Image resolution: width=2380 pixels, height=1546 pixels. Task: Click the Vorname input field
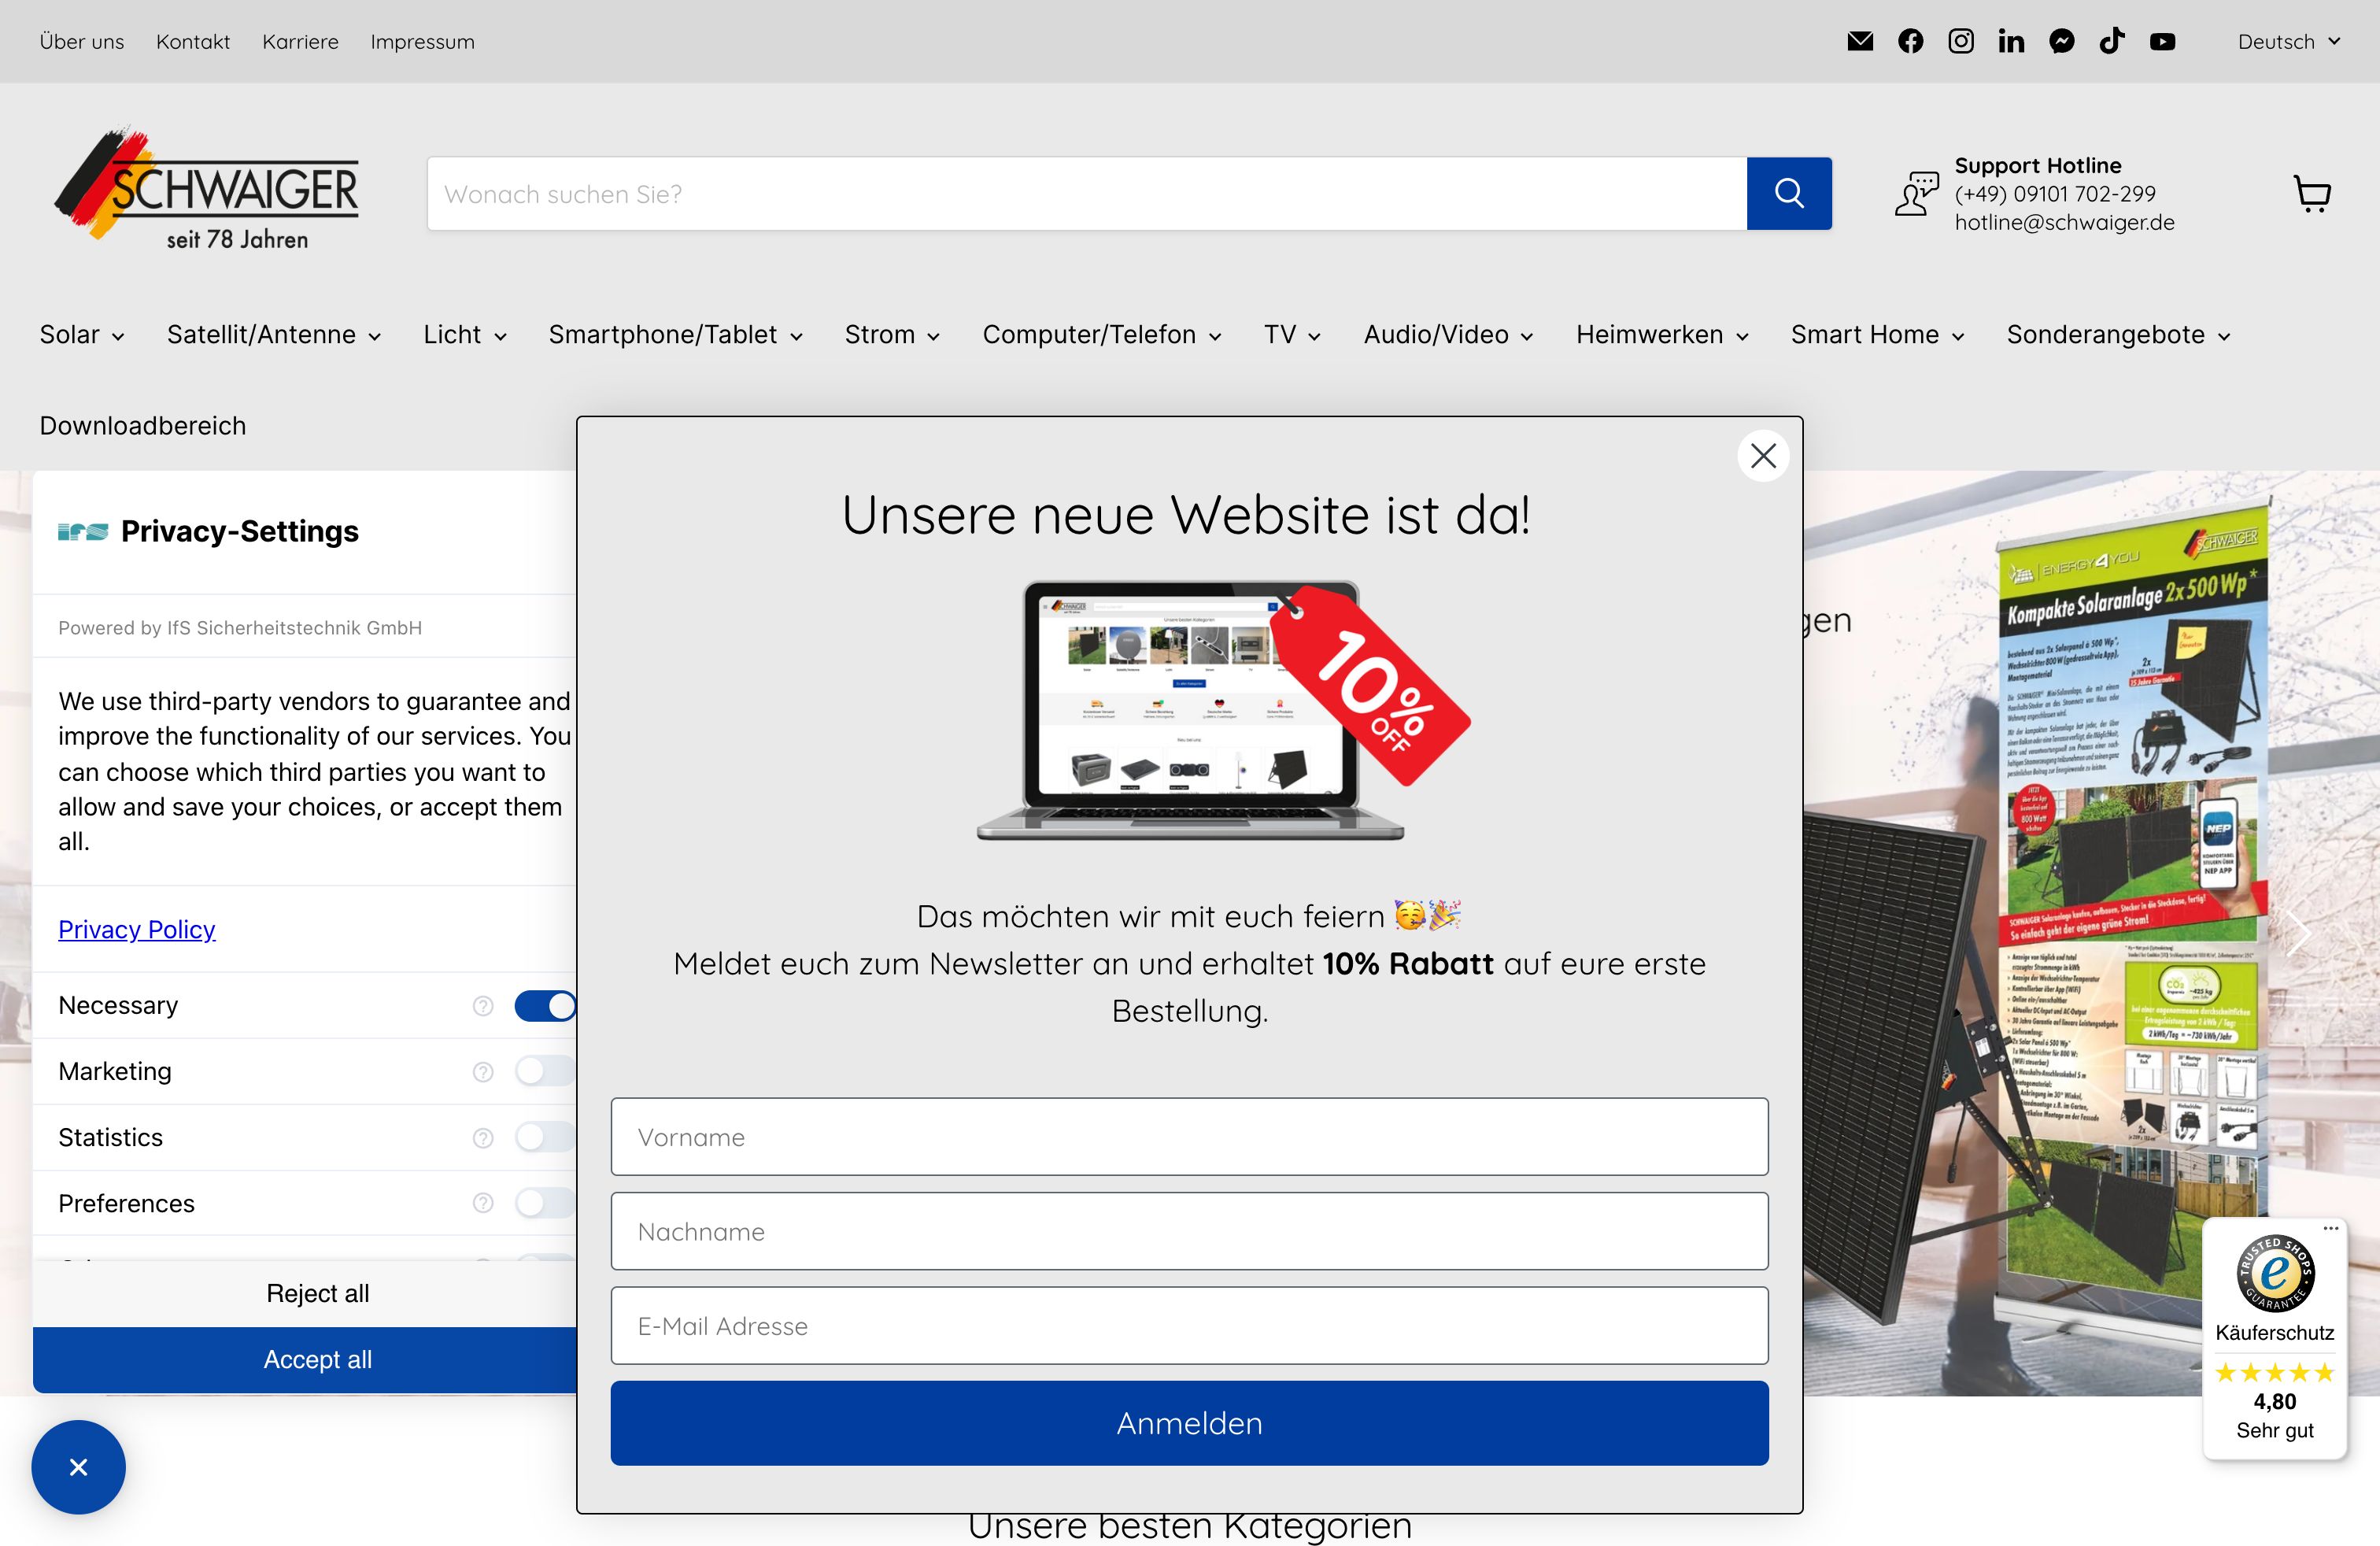(x=1189, y=1137)
